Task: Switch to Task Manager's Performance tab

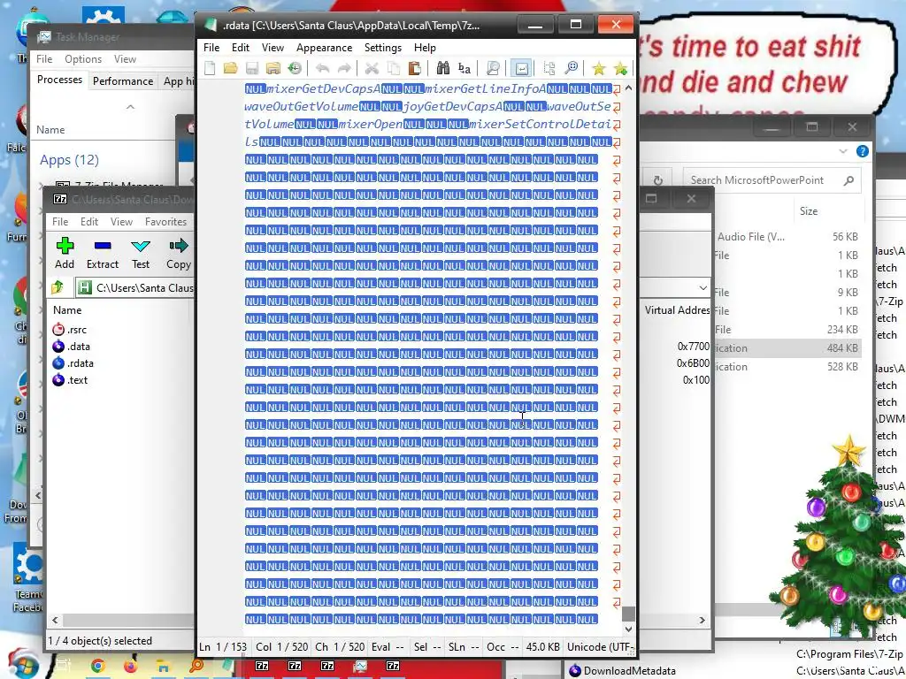Action: tap(123, 80)
